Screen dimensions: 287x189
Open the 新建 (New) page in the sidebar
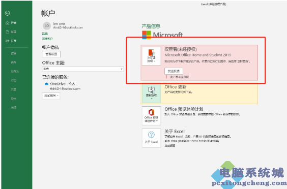click(11, 31)
